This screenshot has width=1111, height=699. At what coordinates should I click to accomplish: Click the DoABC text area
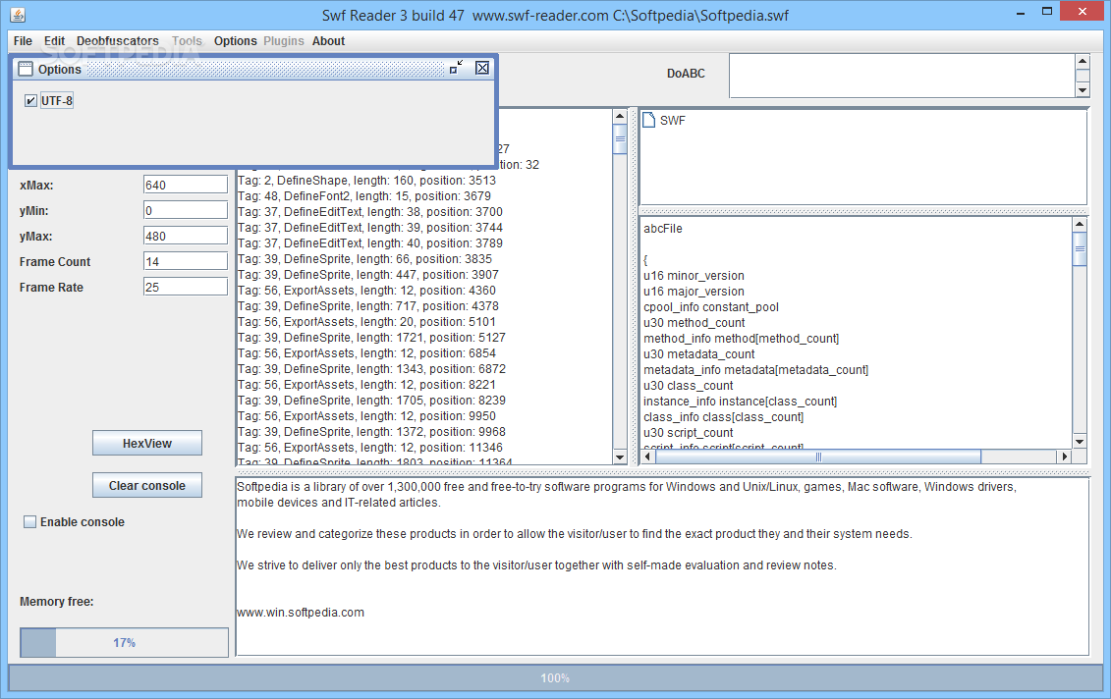click(902, 75)
